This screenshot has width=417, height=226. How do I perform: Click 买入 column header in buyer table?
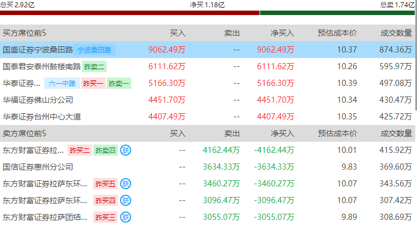[178, 33]
